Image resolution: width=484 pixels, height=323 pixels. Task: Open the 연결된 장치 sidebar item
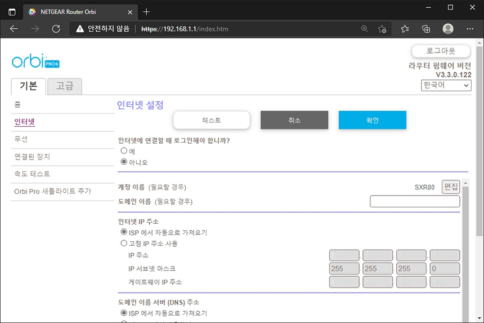coord(32,156)
